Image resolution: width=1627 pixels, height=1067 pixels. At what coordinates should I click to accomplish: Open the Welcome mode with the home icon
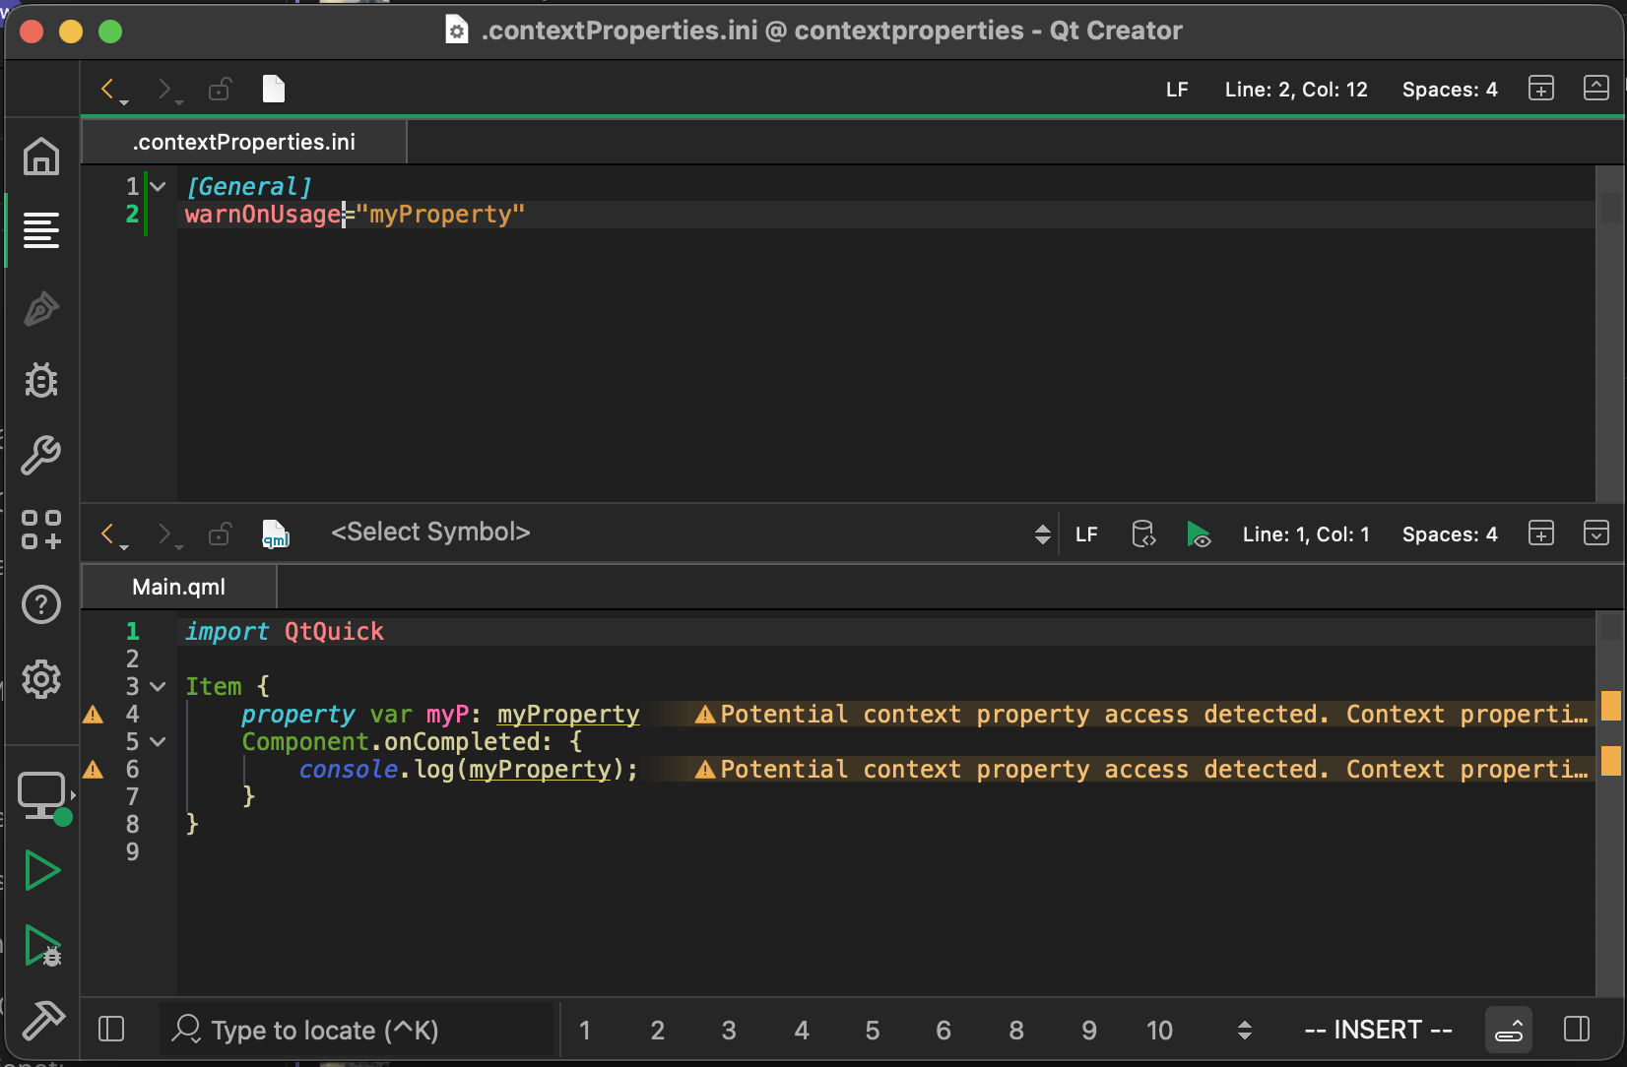pyautogui.click(x=41, y=157)
